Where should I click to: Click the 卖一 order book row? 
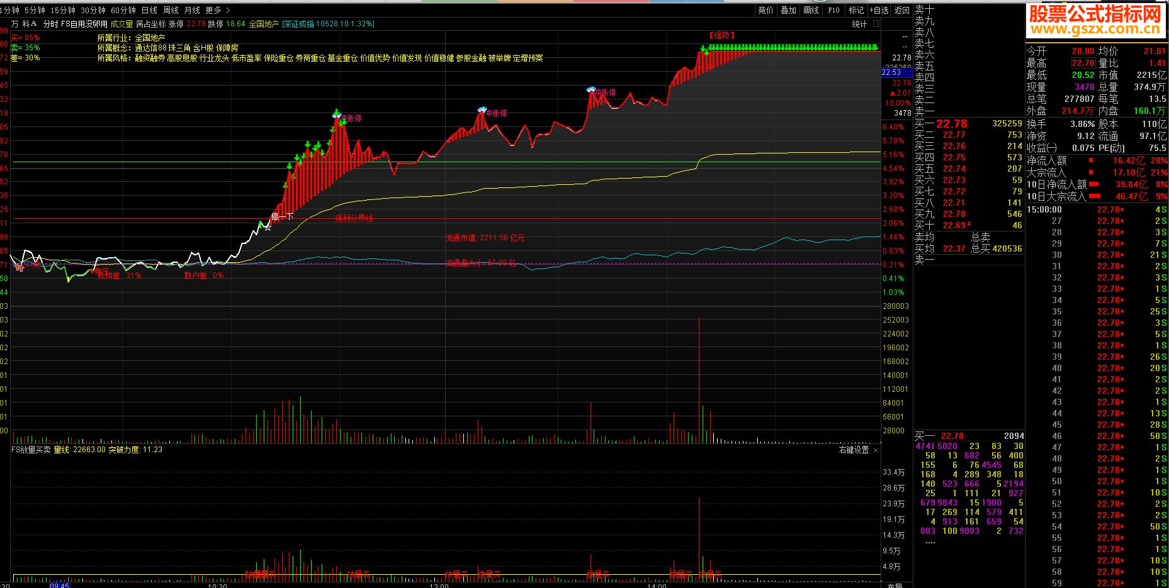point(969,112)
